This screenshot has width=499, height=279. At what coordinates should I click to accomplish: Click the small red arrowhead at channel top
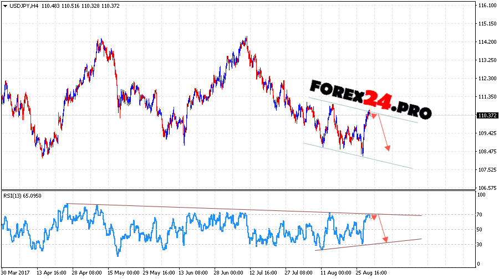(374, 115)
